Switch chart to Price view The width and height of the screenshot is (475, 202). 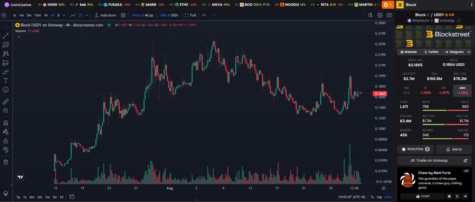137,15
